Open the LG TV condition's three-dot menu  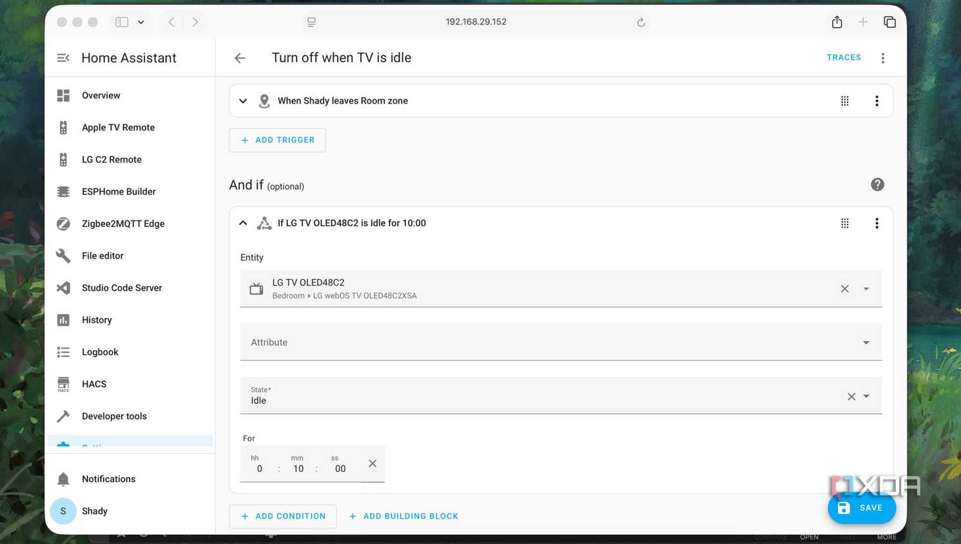click(877, 223)
